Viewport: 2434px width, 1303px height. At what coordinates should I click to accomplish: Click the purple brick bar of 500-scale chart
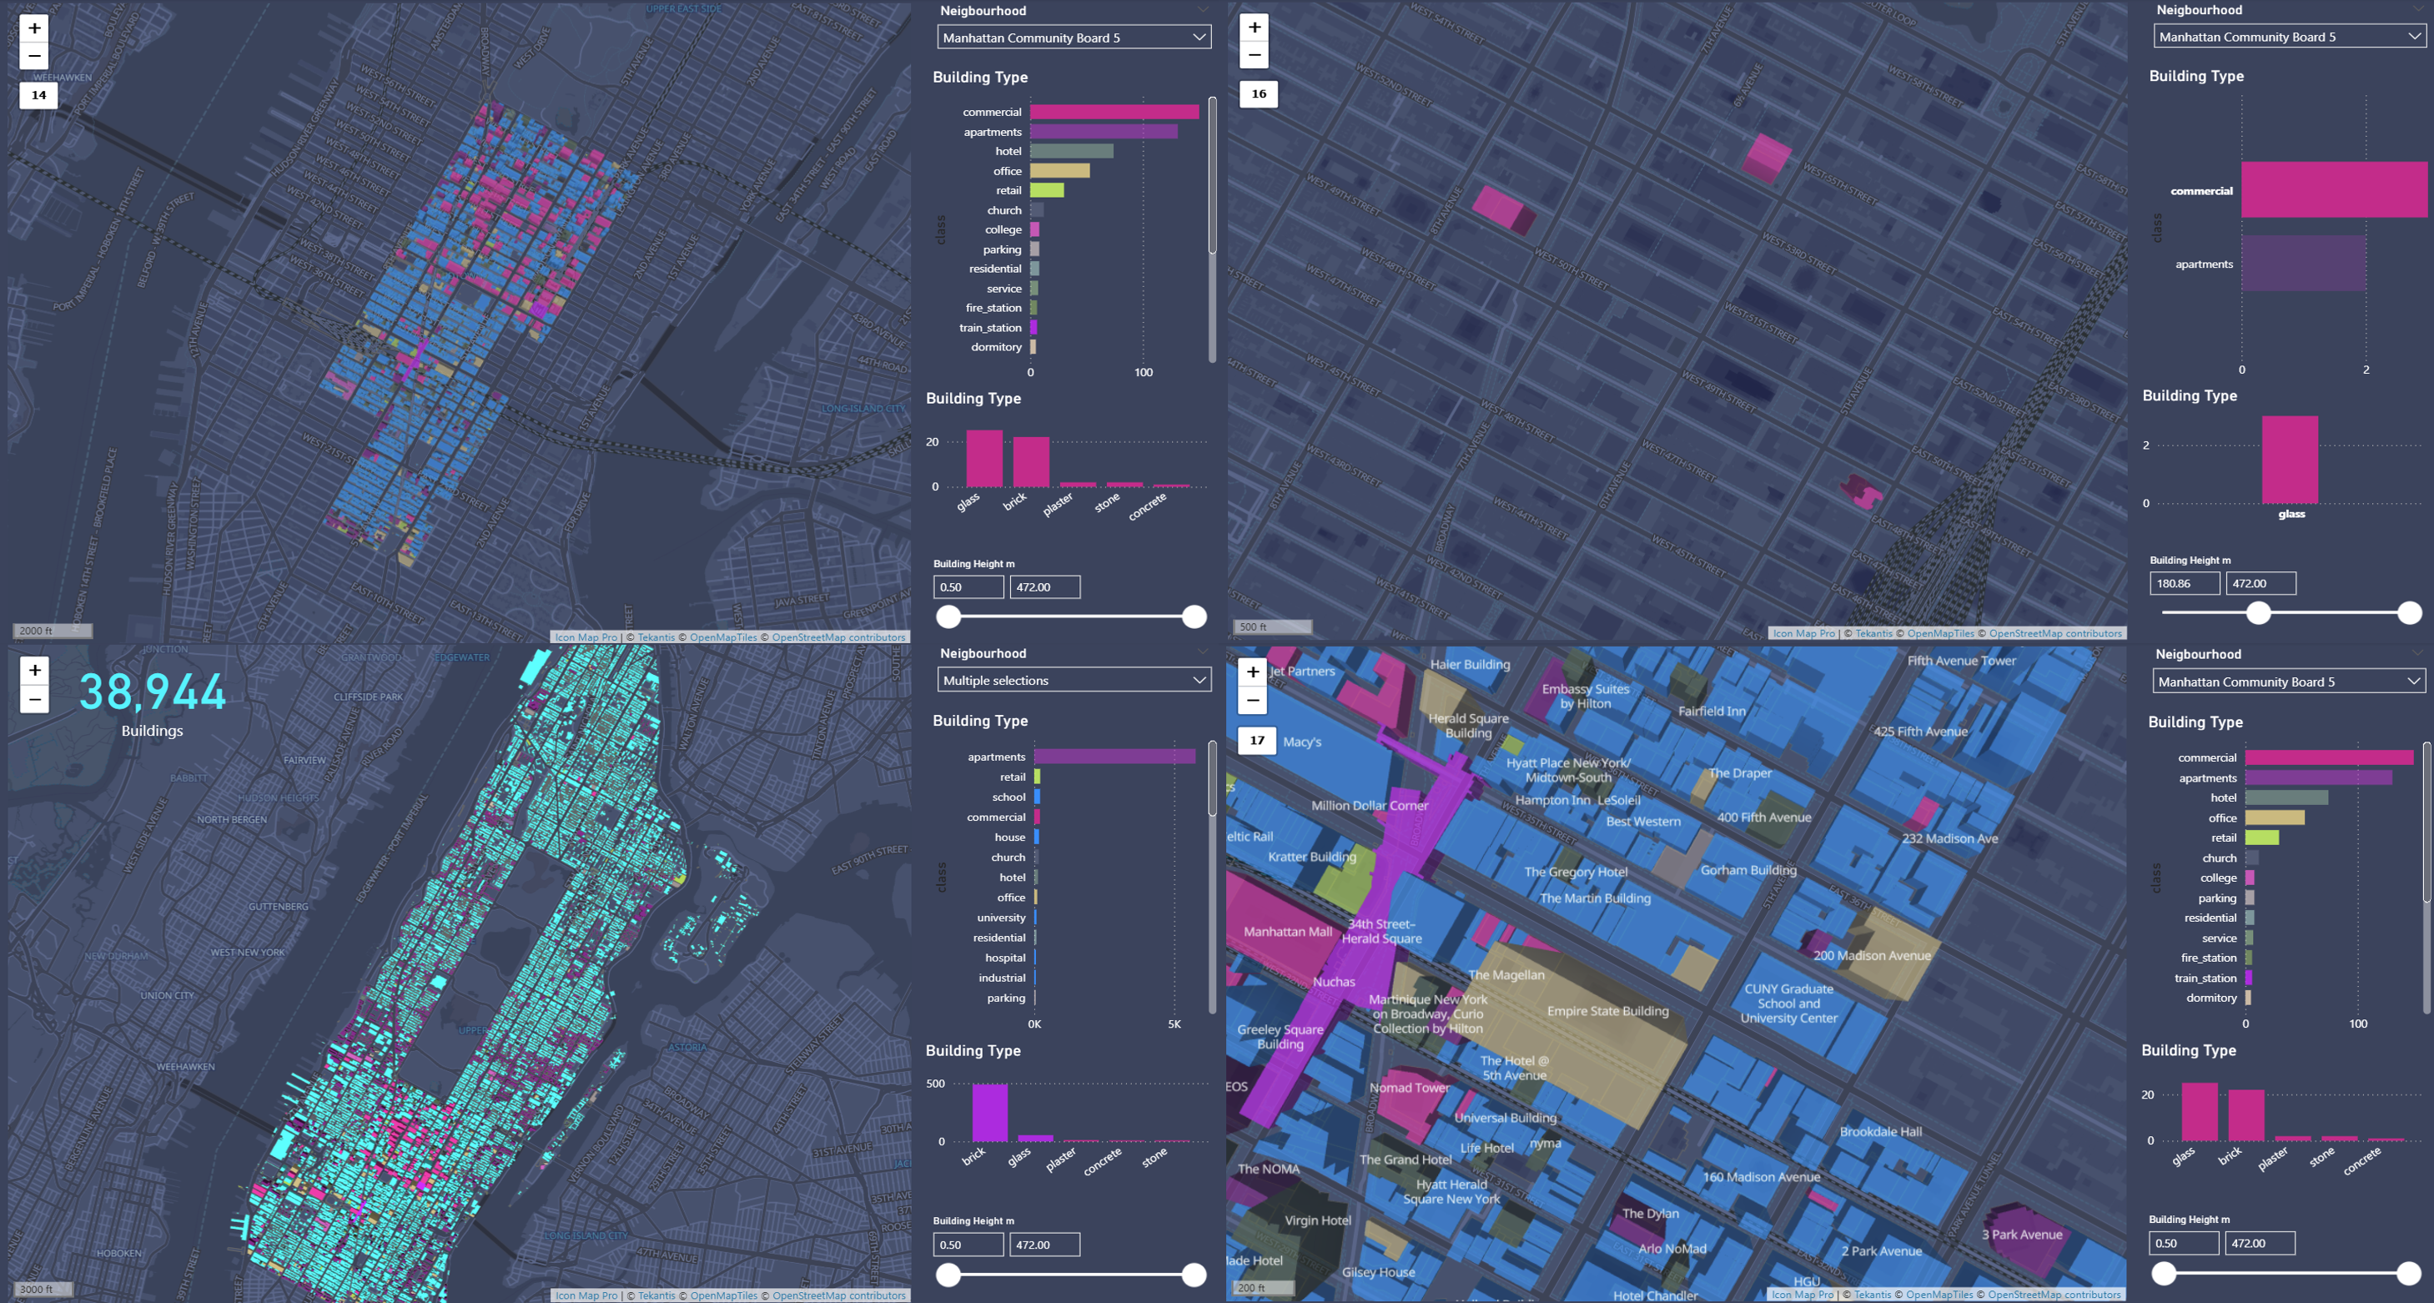coord(989,1112)
